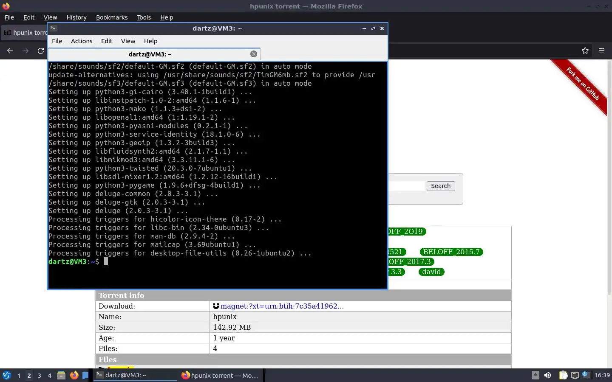Screen dimensions: 612x382
Task: Open the Firefox View menu
Action: [x=50, y=17]
